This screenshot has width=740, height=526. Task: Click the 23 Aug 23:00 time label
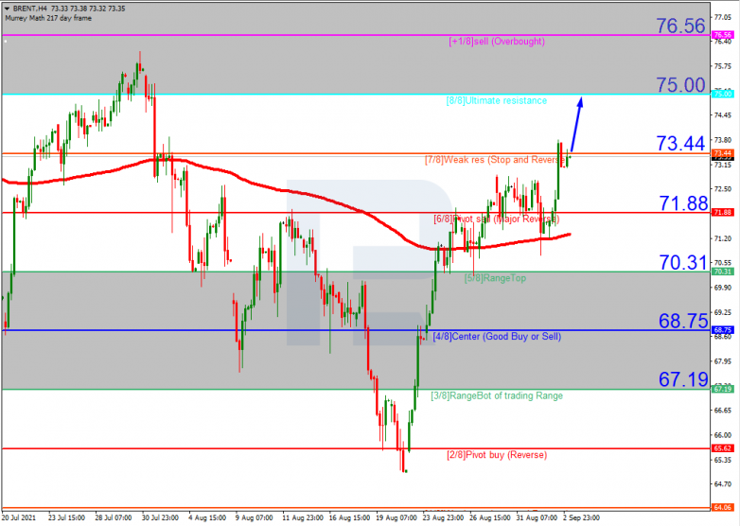[x=443, y=518]
